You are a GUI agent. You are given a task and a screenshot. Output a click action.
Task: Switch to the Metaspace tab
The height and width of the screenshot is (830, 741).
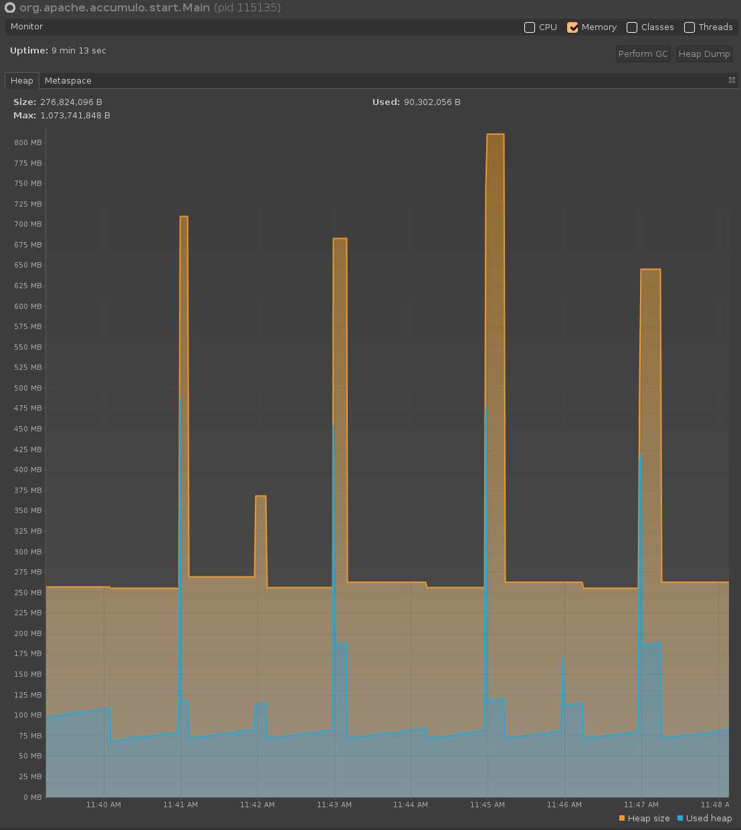point(68,81)
